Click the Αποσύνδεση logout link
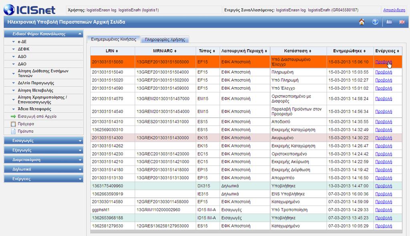This screenshot has height=236, width=410. point(394,10)
